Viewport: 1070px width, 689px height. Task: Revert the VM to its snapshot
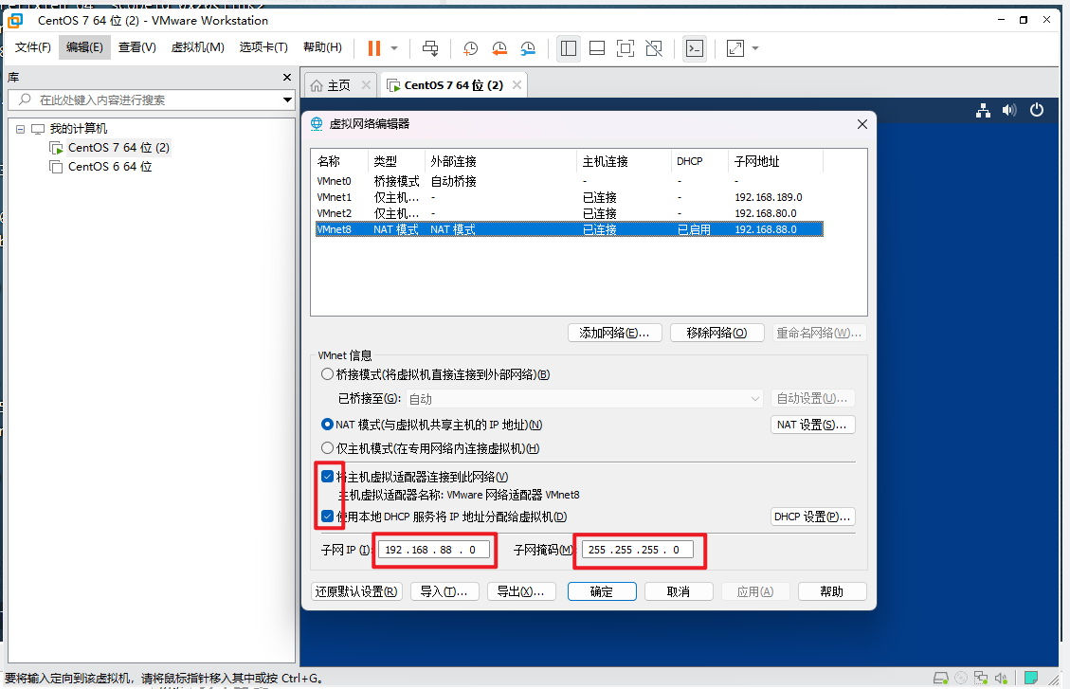(499, 48)
